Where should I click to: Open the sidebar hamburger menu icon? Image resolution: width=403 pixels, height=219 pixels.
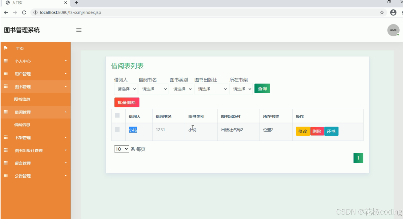[x=79, y=30]
